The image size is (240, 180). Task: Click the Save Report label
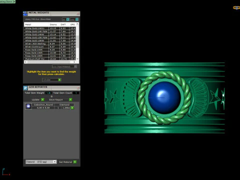tap(56, 99)
